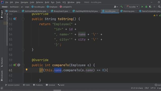Click line number 58 in gutter
The width and height of the screenshot is (161, 91).
[11, 55]
